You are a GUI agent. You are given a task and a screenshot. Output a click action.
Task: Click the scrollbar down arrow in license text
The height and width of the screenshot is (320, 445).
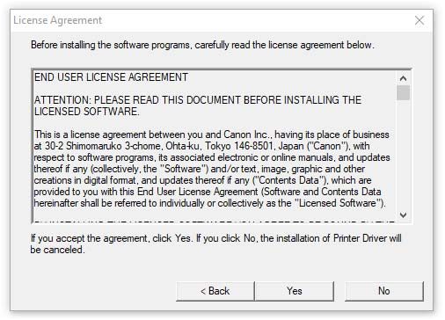[x=404, y=215]
